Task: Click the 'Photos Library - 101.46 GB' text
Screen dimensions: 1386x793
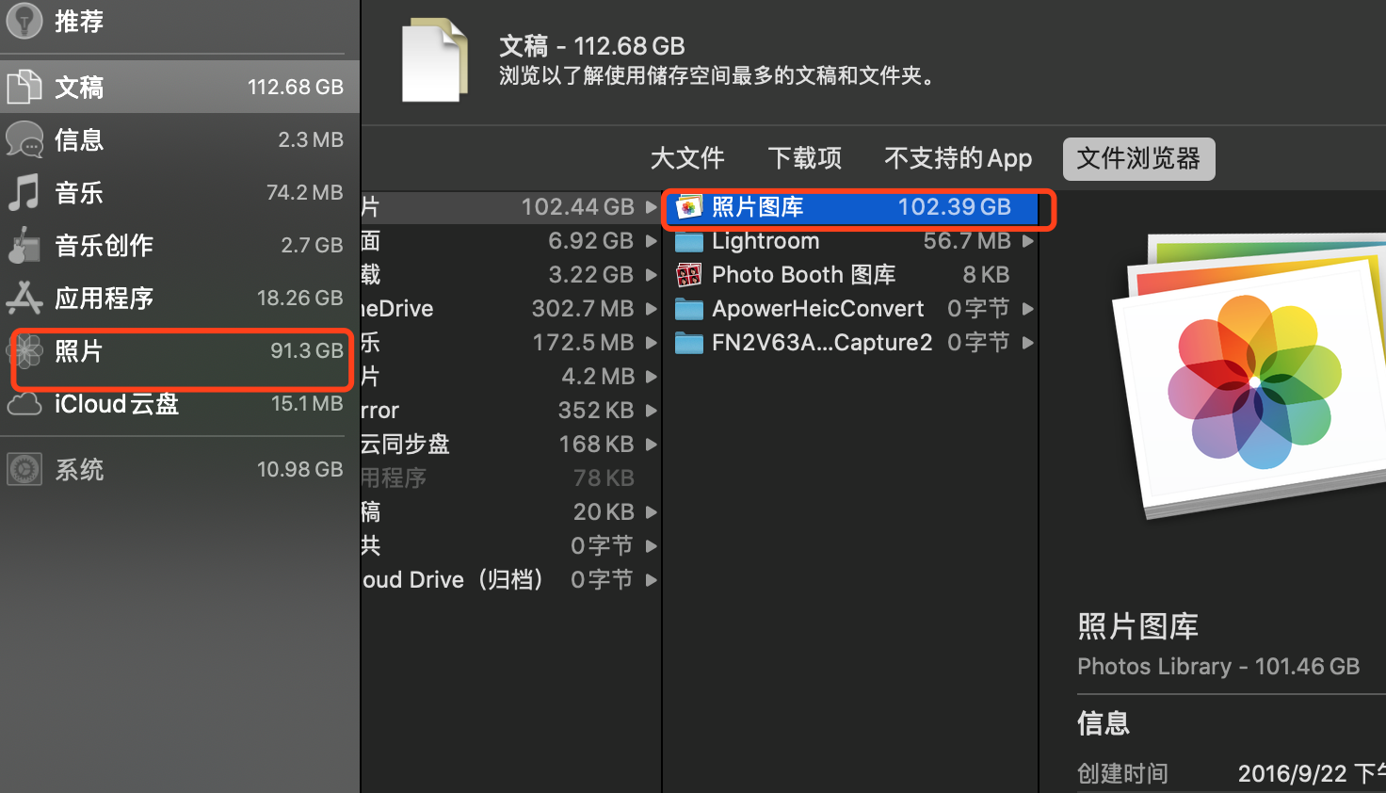Action: click(x=1218, y=667)
